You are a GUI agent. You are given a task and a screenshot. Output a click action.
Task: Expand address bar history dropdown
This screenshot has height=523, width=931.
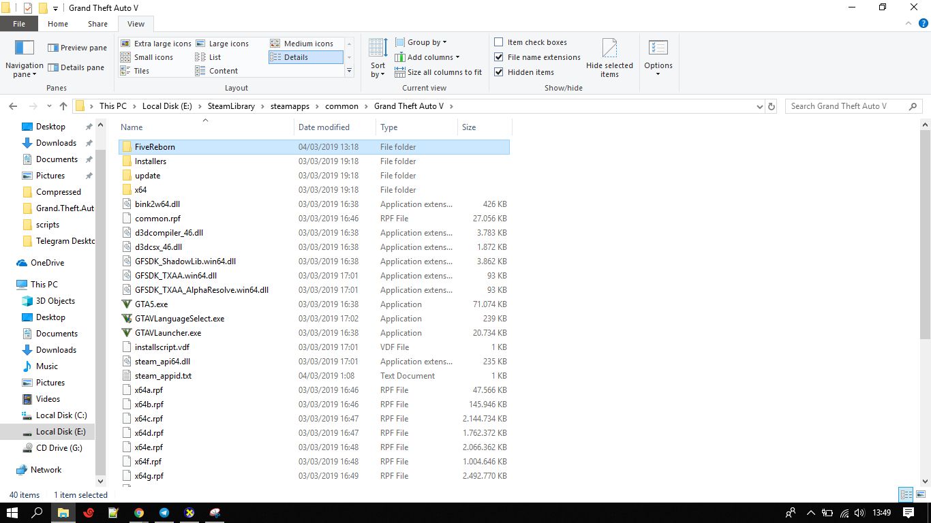(x=761, y=106)
